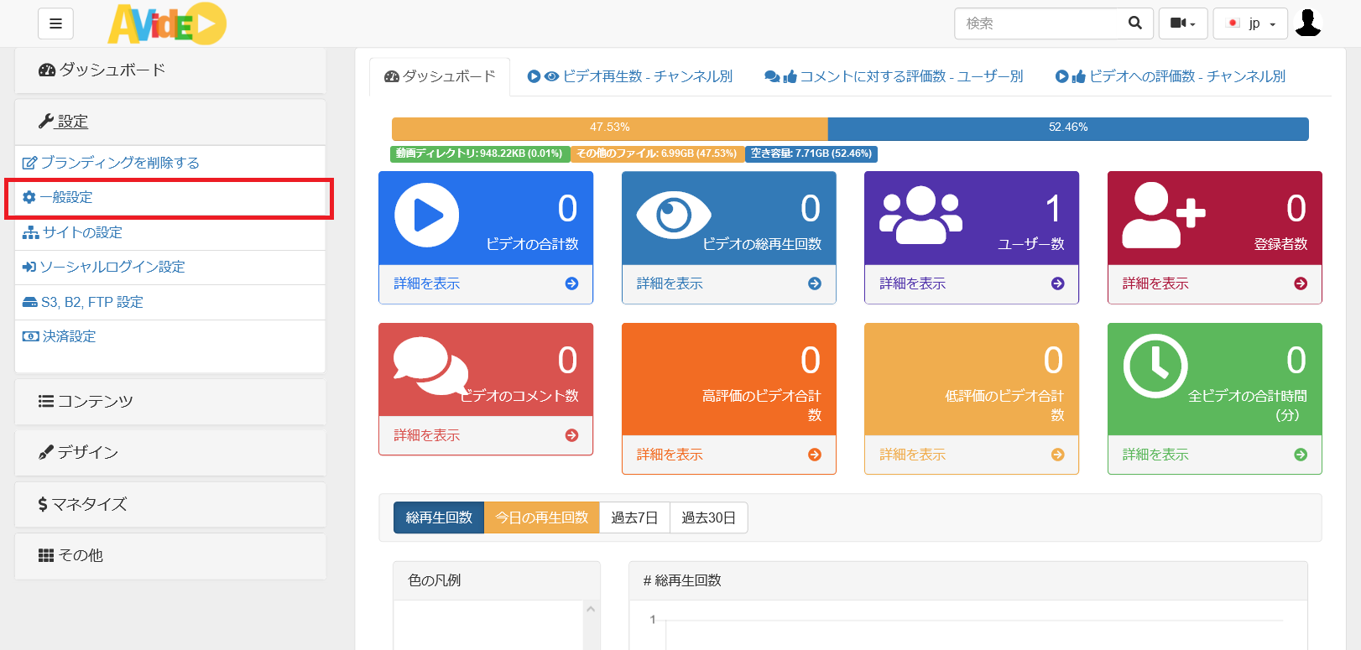Select the 今日の再生回数 chart filter

pos(542,517)
